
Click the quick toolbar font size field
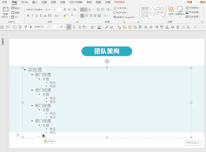point(52,27)
